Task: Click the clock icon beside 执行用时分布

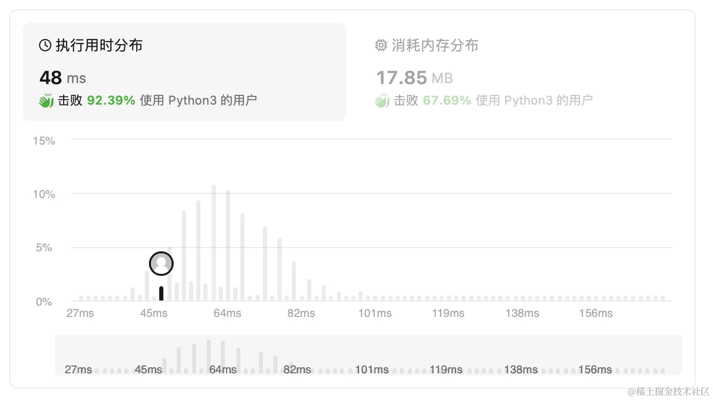Action: coord(45,46)
